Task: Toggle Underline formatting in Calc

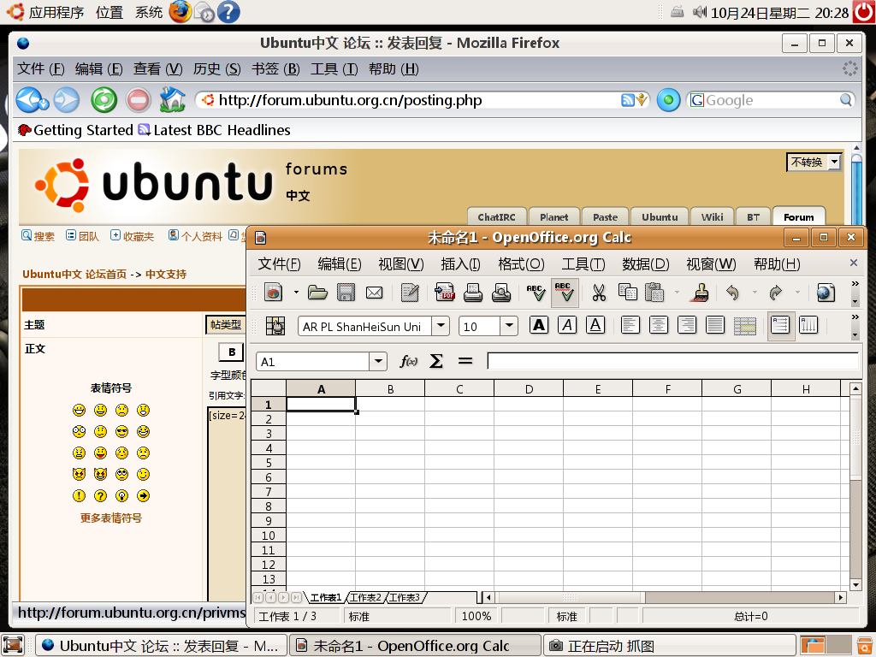Action: coord(595,325)
